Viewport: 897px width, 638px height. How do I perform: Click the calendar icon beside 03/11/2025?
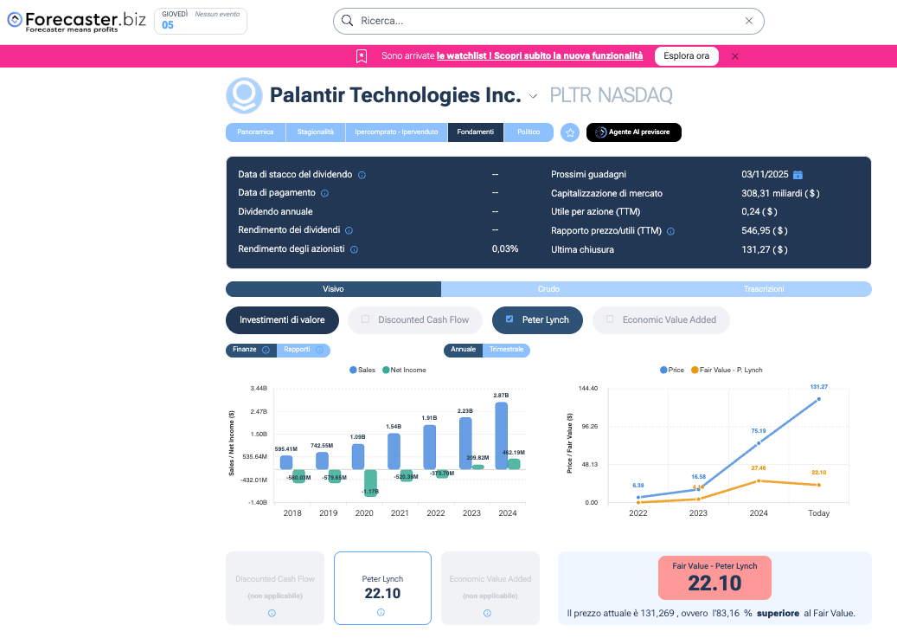coord(798,175)
